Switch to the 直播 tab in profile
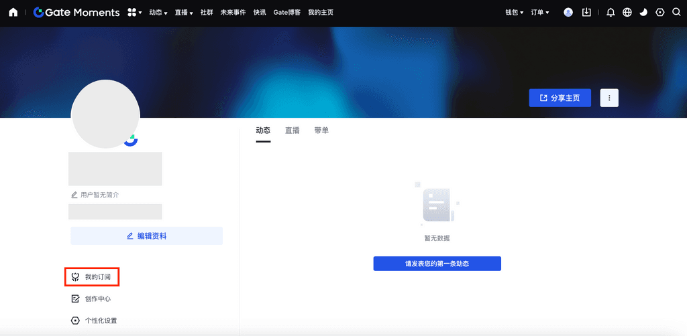687x336 pixels. click(x=292, y=131)
